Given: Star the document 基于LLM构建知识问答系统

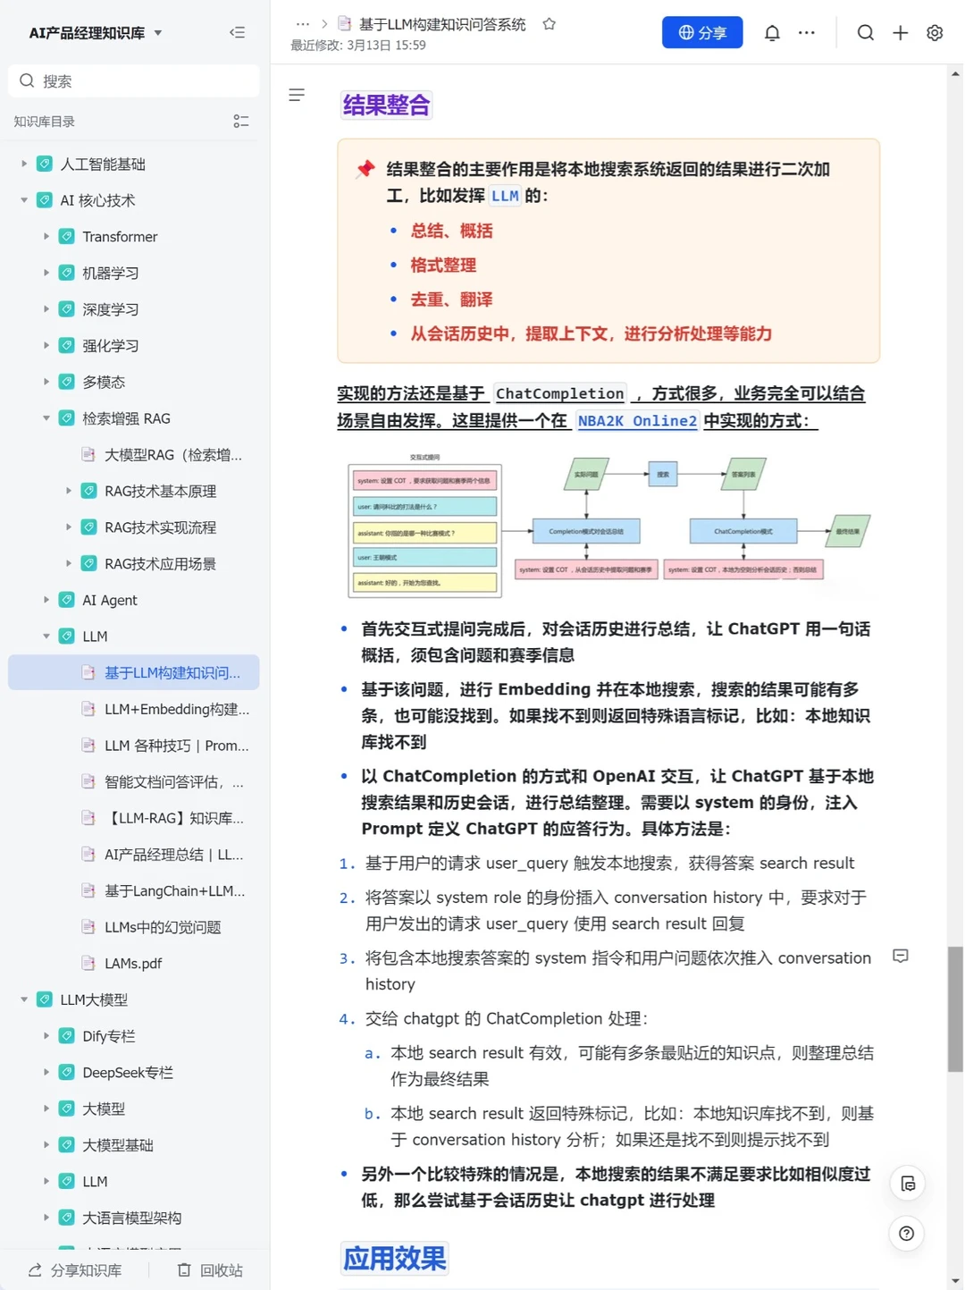Looking at the screenshot, I should click(x=549, y=24).
